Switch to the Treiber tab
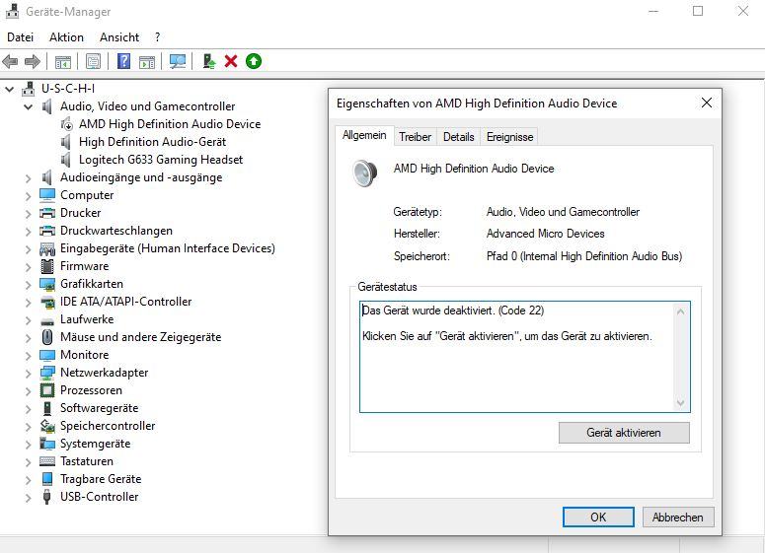Viewport: 765px width, 553px height. 415,137
